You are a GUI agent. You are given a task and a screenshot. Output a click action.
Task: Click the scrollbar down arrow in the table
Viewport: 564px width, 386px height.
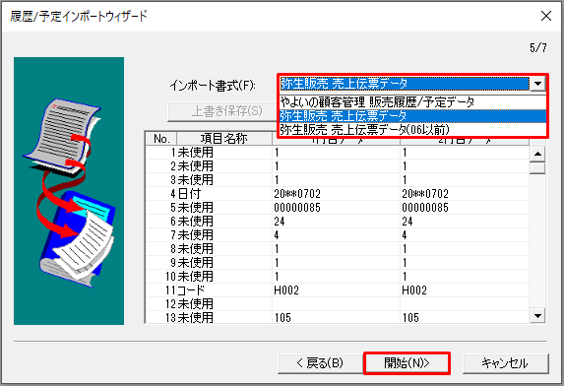(537, 316)
